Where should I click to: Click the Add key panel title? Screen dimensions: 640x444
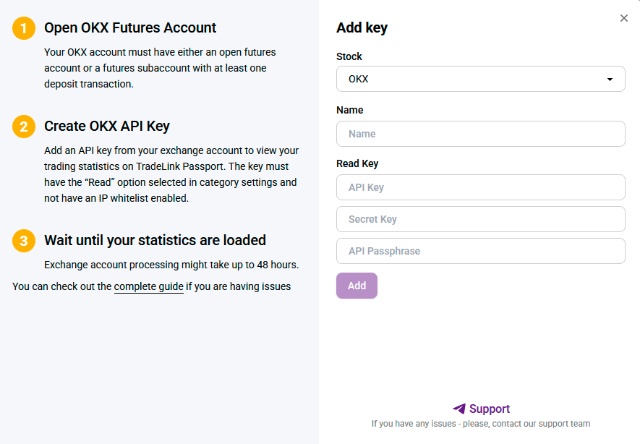coord(362,27)
